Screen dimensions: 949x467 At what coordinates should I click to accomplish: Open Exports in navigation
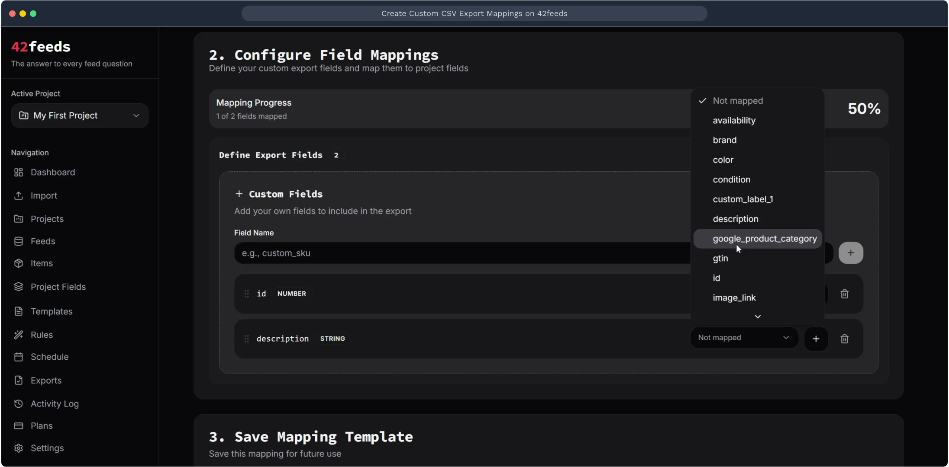coord(46,381)
